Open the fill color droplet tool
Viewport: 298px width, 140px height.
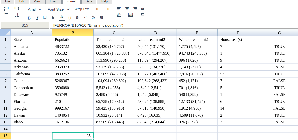pos(53,18)
